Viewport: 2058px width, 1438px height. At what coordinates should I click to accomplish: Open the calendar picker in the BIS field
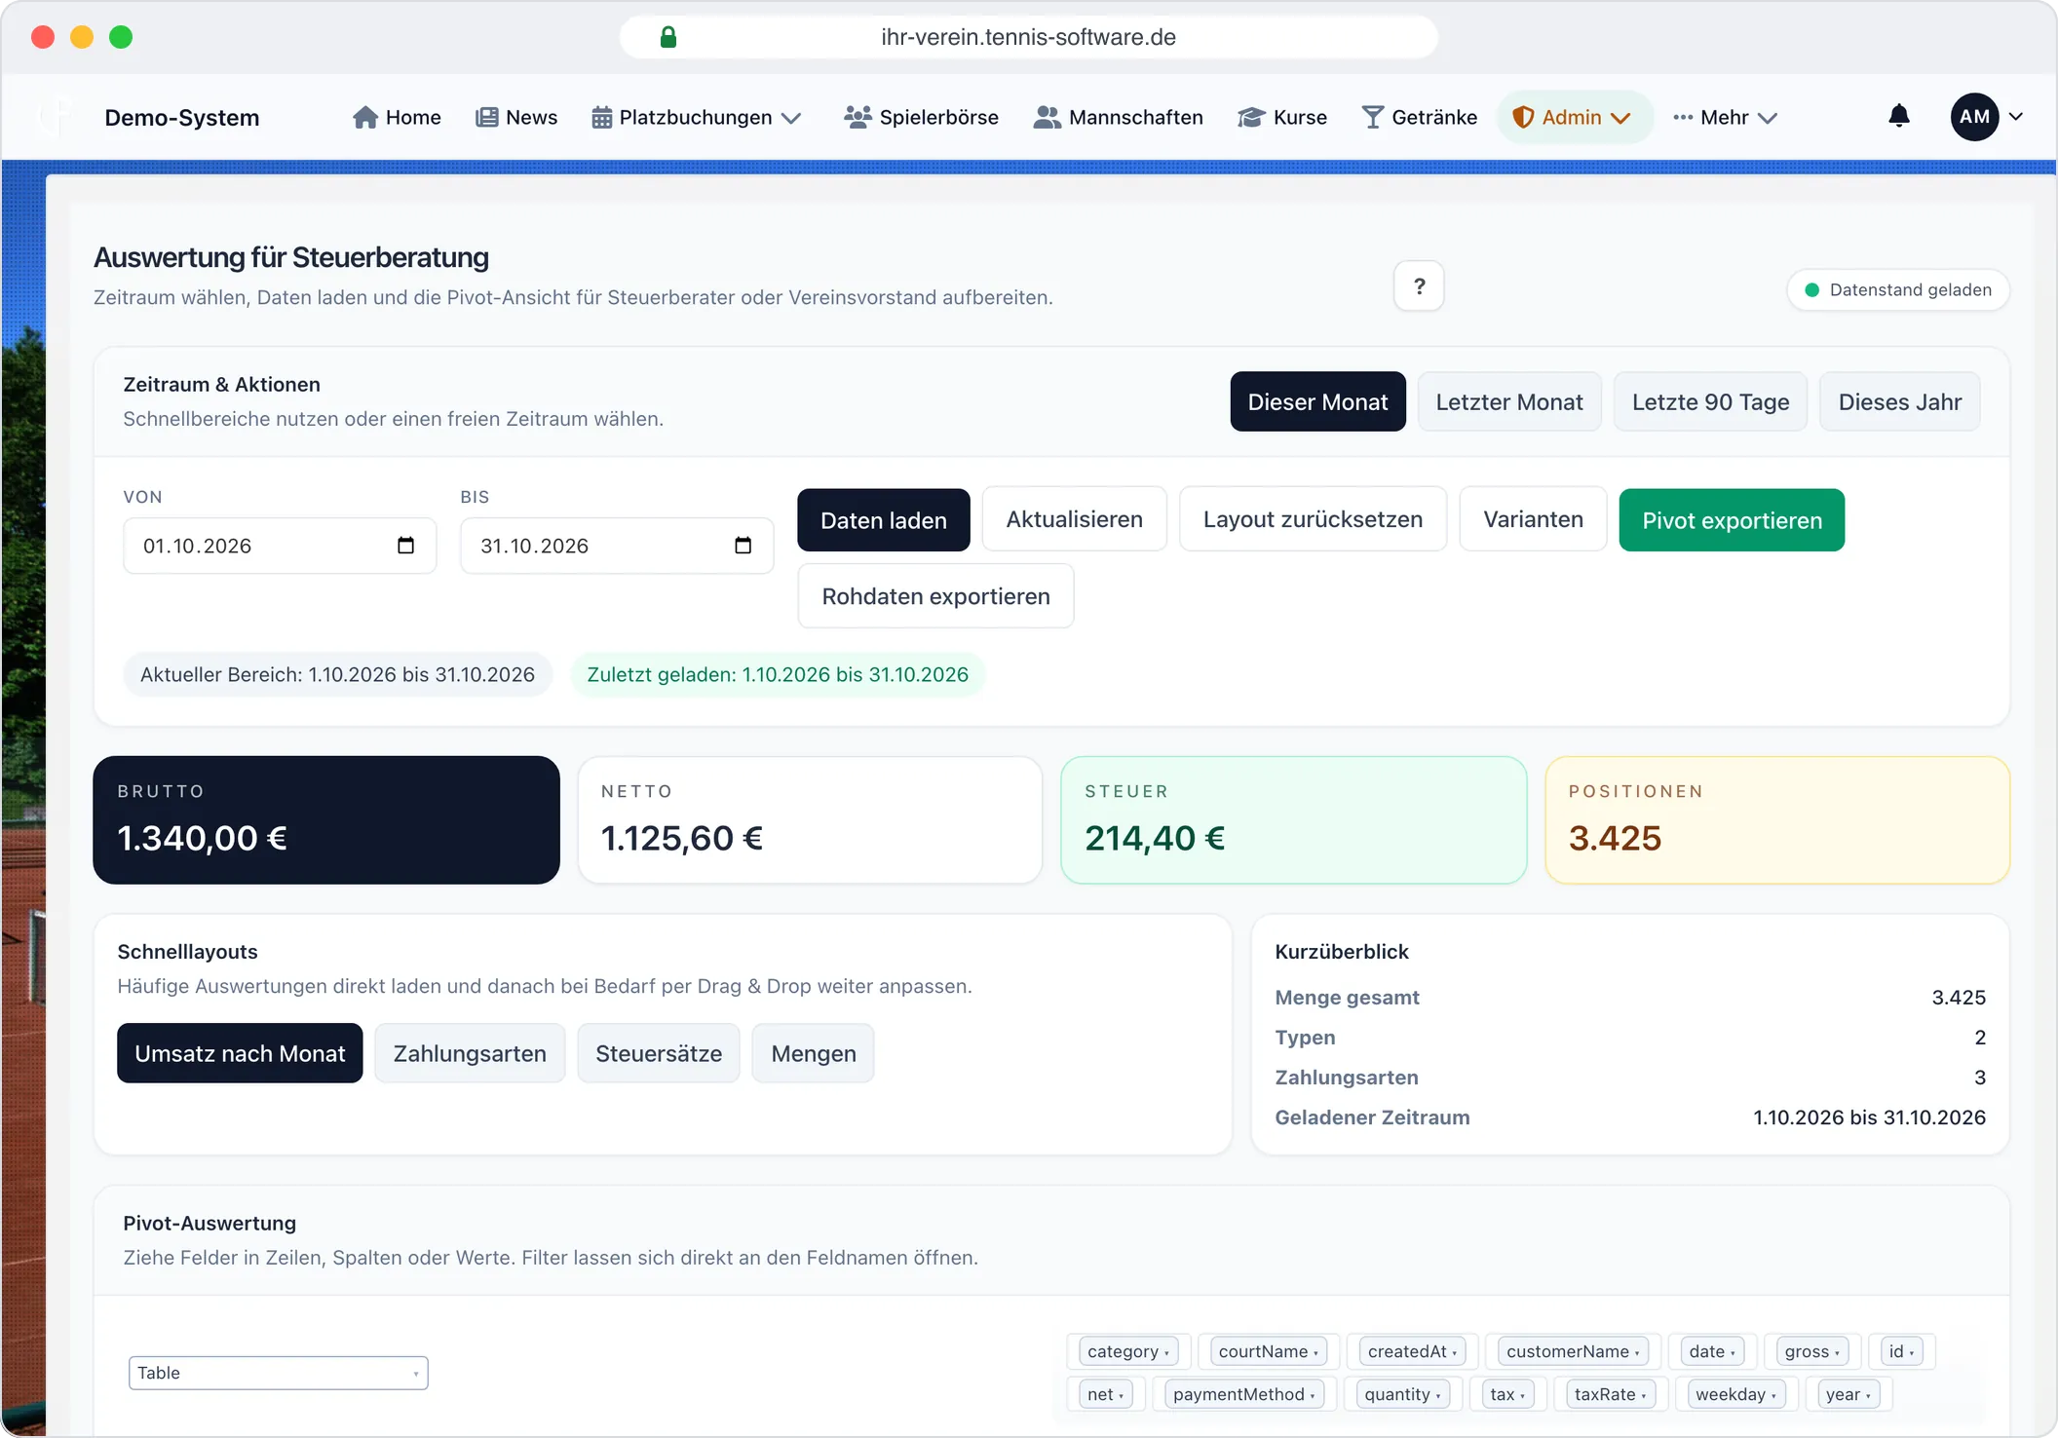coord(743,546)
